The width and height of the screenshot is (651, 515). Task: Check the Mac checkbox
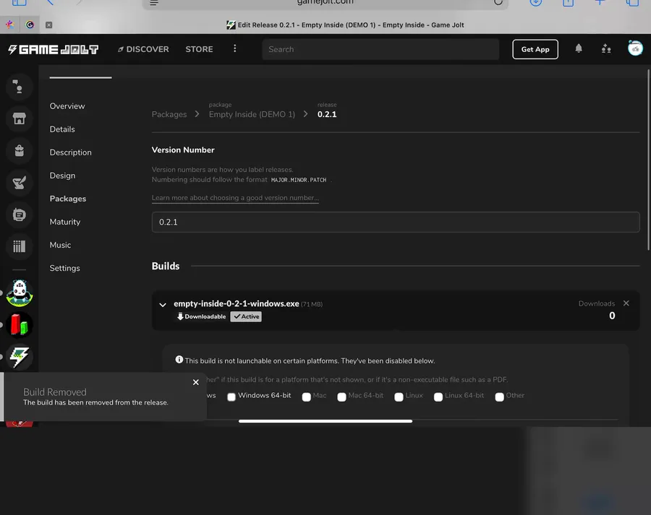pos(307,397)
